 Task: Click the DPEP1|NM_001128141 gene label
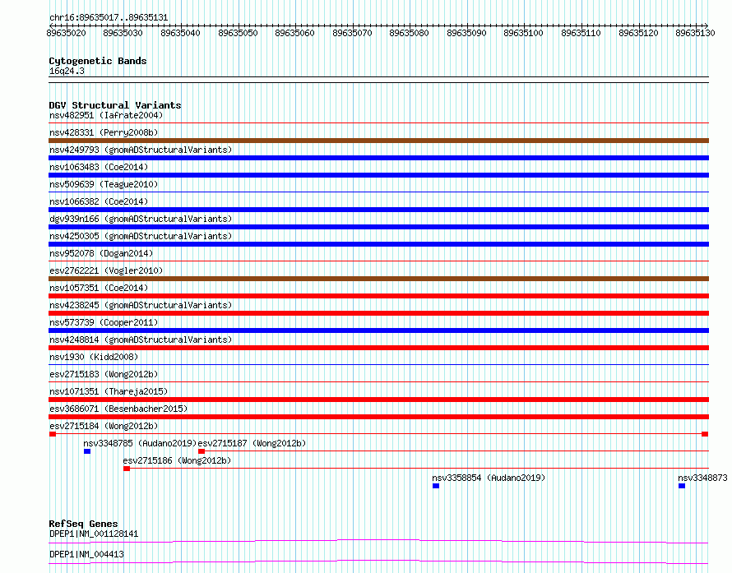94,534
